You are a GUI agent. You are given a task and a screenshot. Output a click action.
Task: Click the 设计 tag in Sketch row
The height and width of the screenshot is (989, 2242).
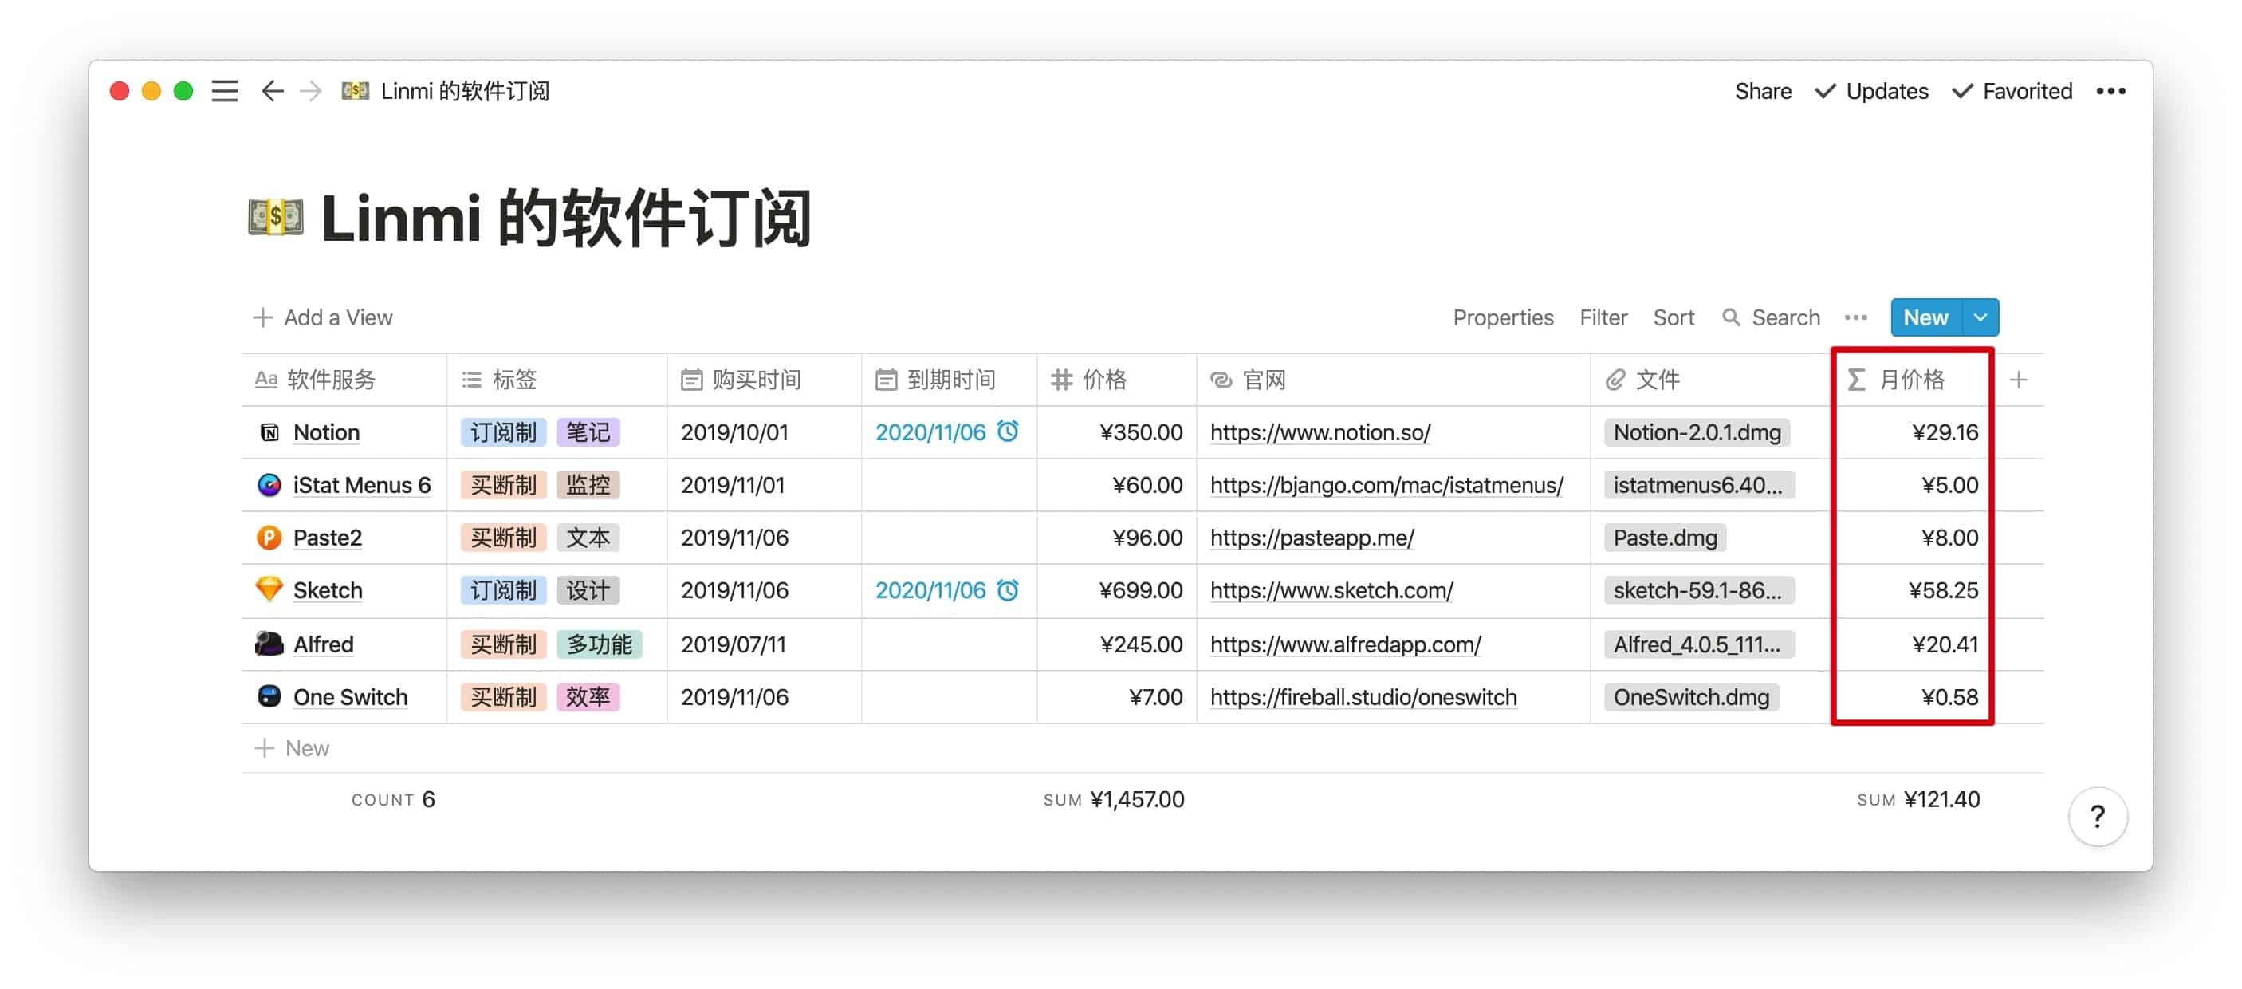[588, 590]
